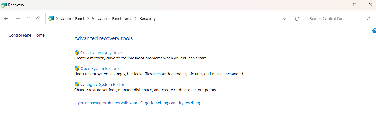Click the shield icon beside Configure System Restore
The width and height of the screenshot is (376, 116).
(77, 84)
